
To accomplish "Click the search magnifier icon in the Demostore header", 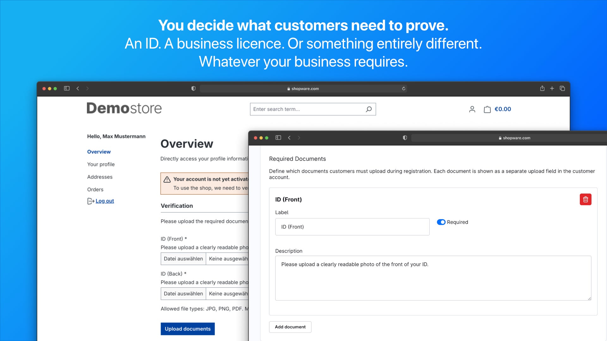I will [x=369, y=109].
